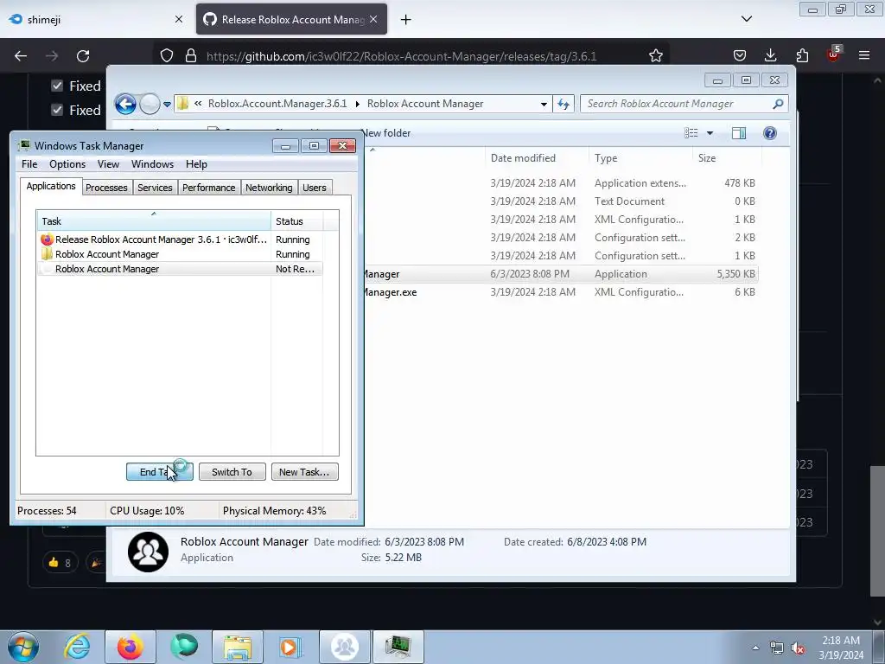Open Task Manager Help menu
Image resolution: width=885 pixels, height=664 pixels.
(x=196, y=164)
